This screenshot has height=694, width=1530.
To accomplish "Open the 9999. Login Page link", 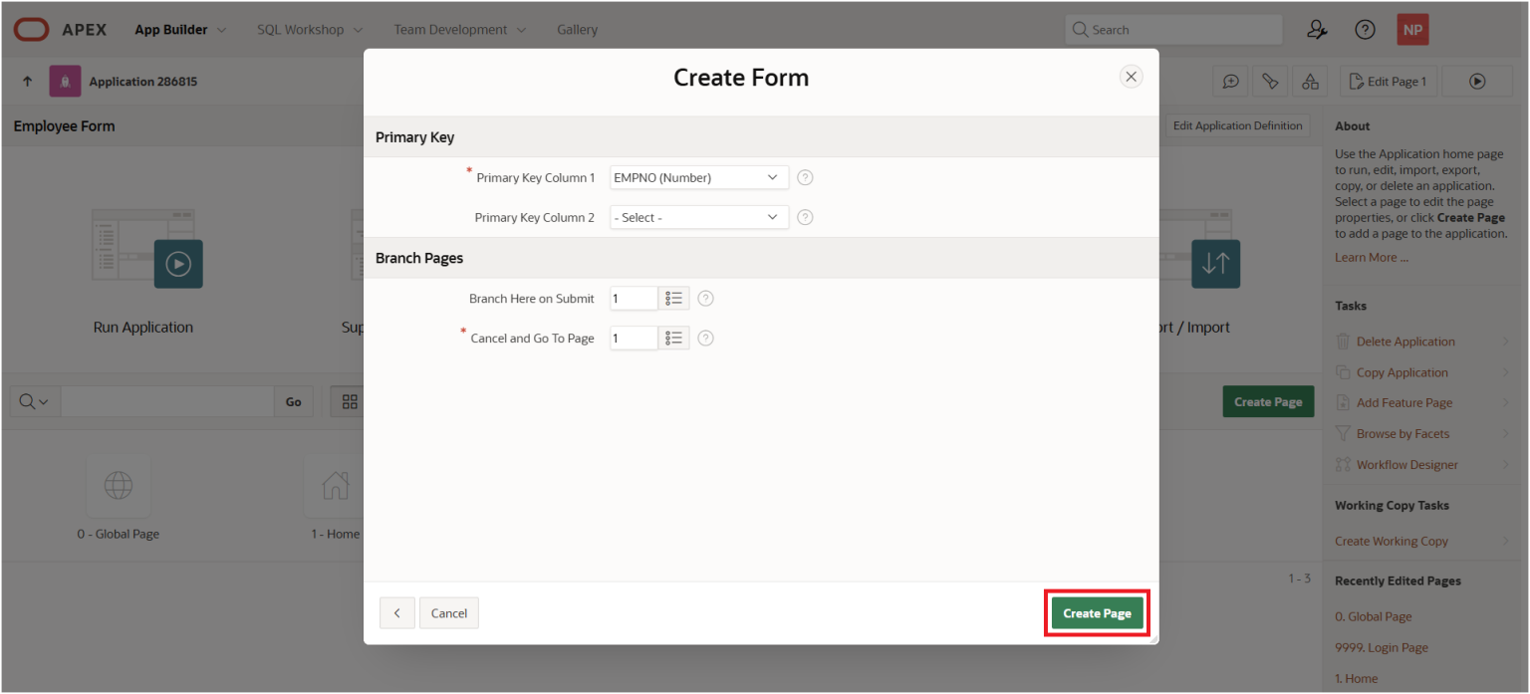I will click(1381, 647).
